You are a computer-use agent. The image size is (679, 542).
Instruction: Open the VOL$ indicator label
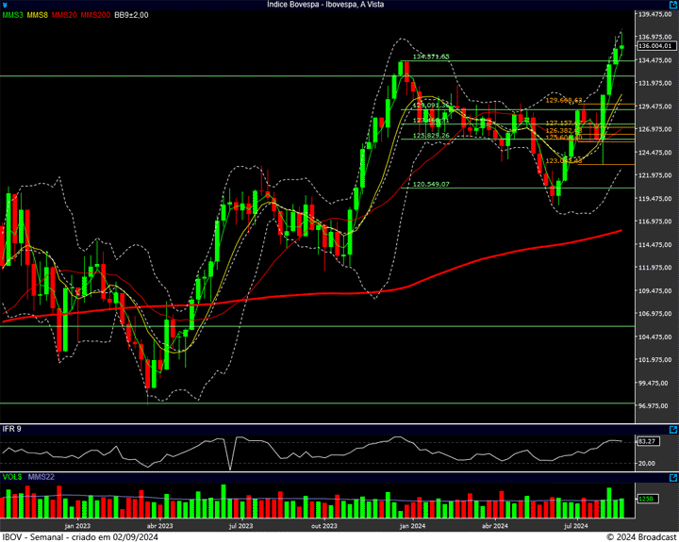12,477
